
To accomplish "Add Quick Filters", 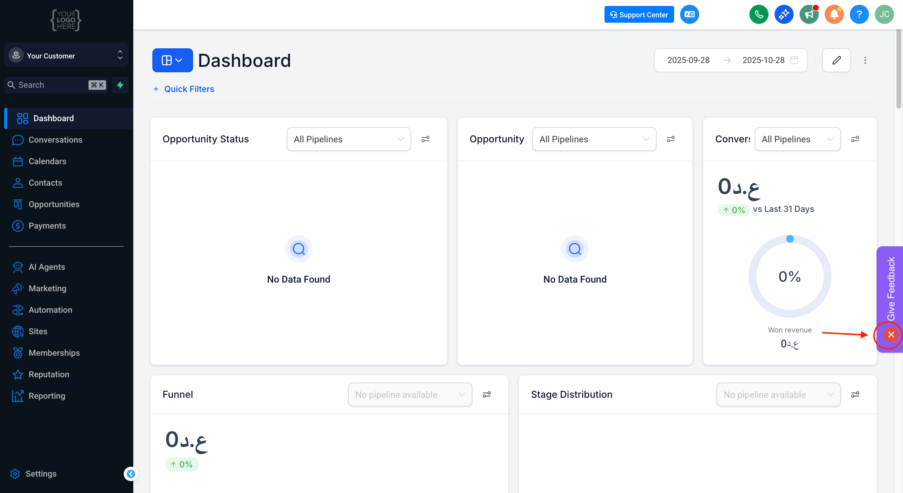I will [x=184, y=89].
